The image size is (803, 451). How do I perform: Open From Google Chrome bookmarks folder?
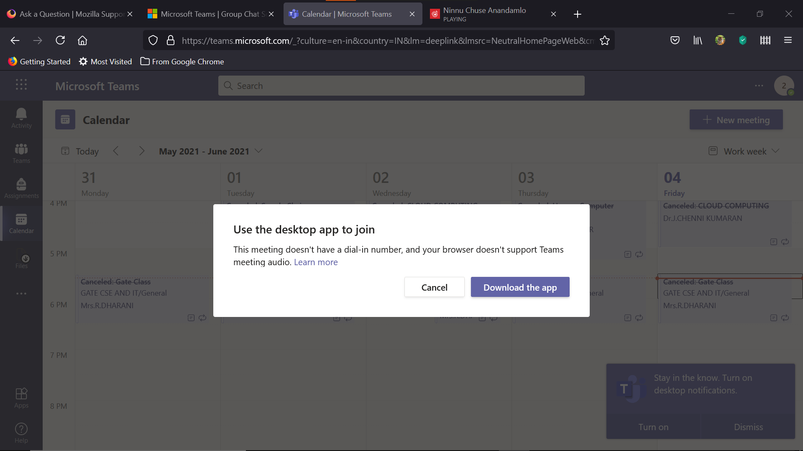tap(182, 61)
